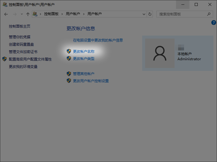Image resolution: width=217 pixels, height=162 pixels.
Task: Open 更改我的环境变量 link
Action: 23,67
